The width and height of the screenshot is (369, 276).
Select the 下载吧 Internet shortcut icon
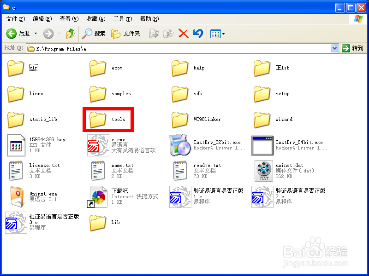pos(97,197)
